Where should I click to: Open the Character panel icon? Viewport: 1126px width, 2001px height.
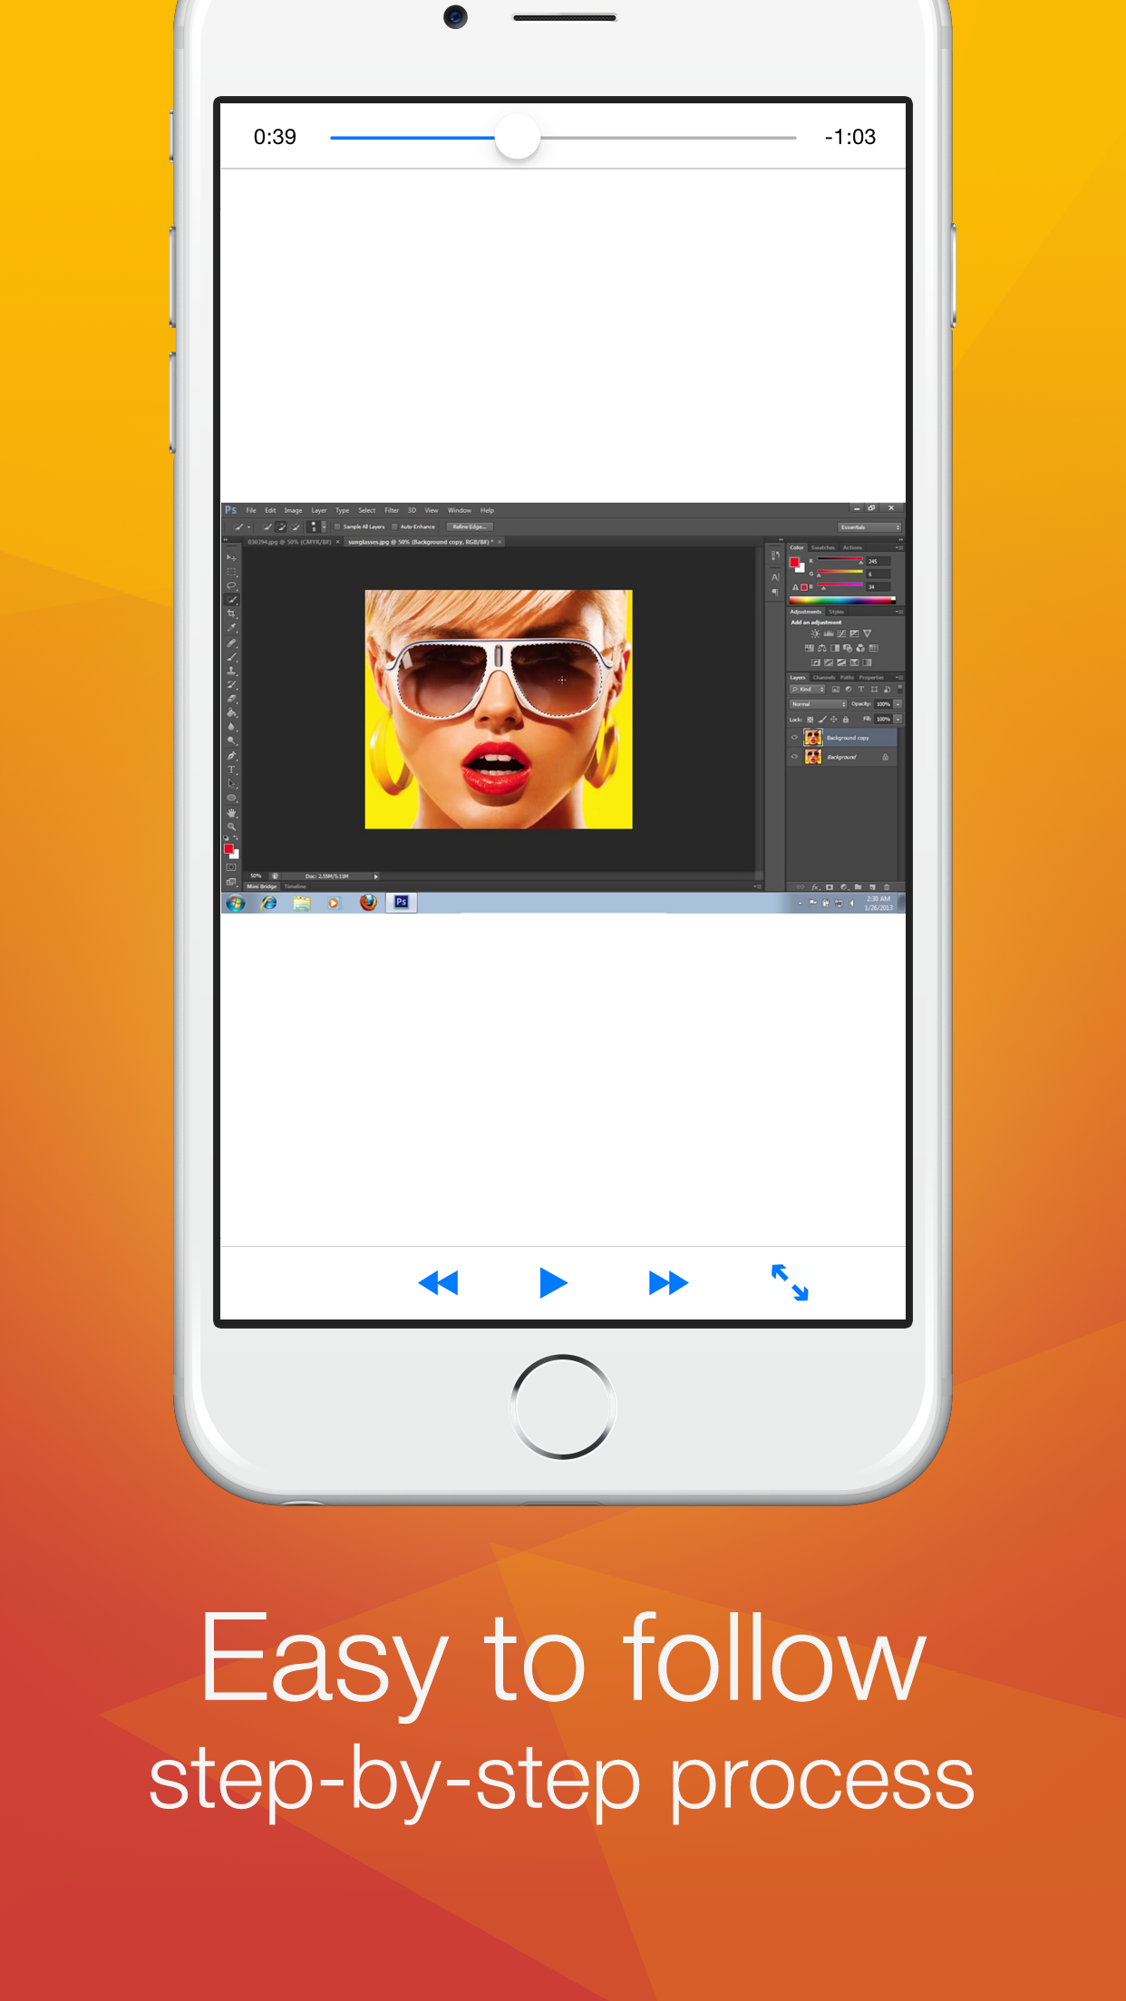click(x=775, y=577)
